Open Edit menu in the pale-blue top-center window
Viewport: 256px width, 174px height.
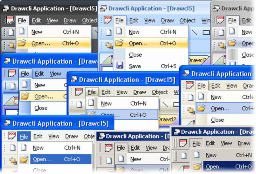[134, 20]
